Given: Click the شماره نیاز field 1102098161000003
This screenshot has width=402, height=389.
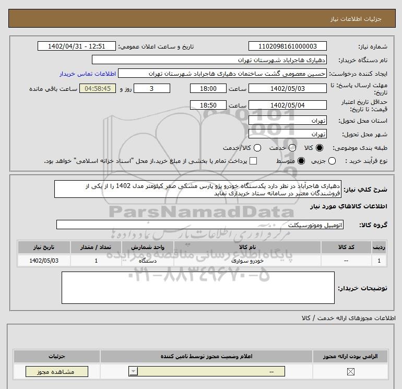Looking at the screenshot, I should [287, 46].
